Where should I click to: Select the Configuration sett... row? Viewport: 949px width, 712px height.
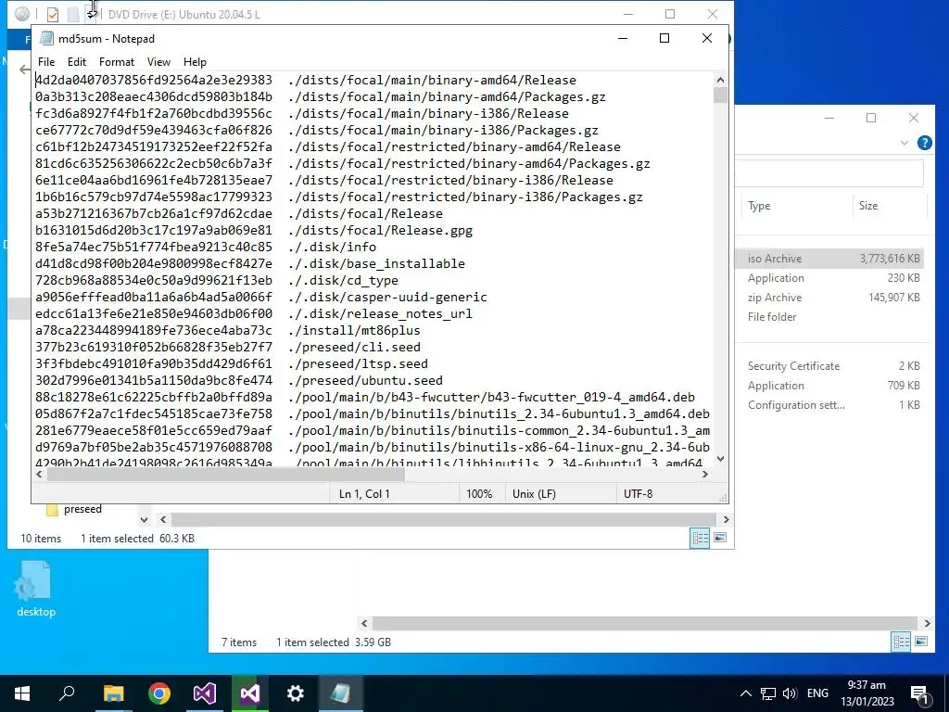pos(830,405)
